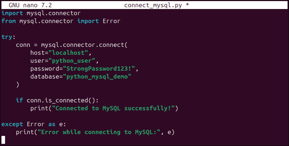Place cursor on the 'try:' keyword
The width and height of the screenshot is (289, 146).
point(8,37)
